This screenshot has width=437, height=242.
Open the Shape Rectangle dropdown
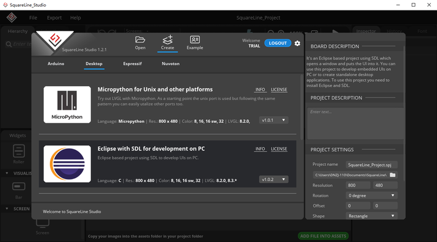point(372,216)
